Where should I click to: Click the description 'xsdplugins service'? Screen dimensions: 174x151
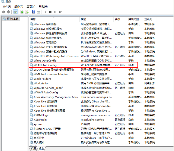click(x=92, y=120)
